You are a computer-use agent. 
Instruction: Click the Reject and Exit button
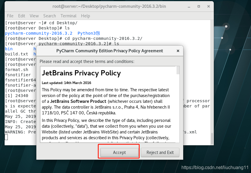[160, 152]
